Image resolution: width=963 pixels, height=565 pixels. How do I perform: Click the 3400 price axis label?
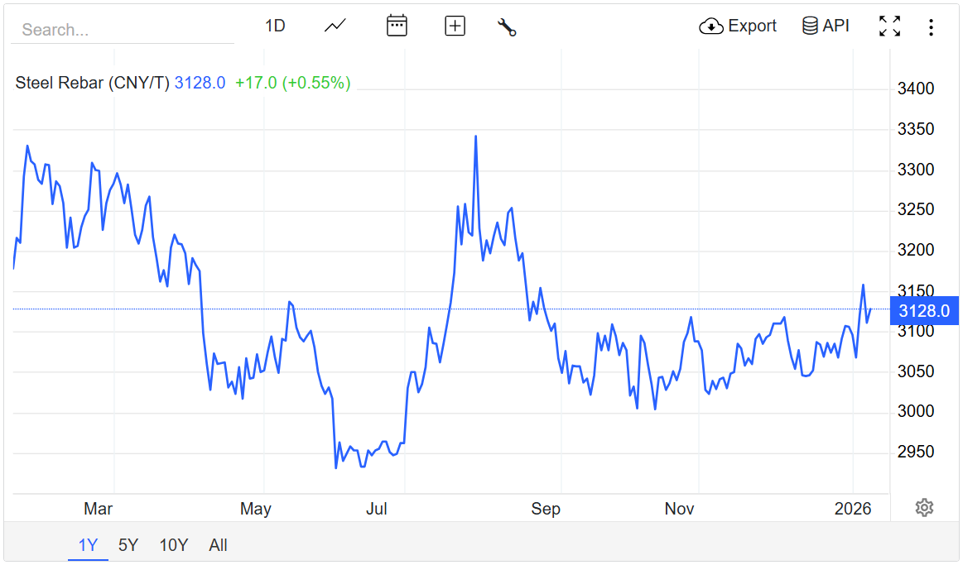coord(916,89)
